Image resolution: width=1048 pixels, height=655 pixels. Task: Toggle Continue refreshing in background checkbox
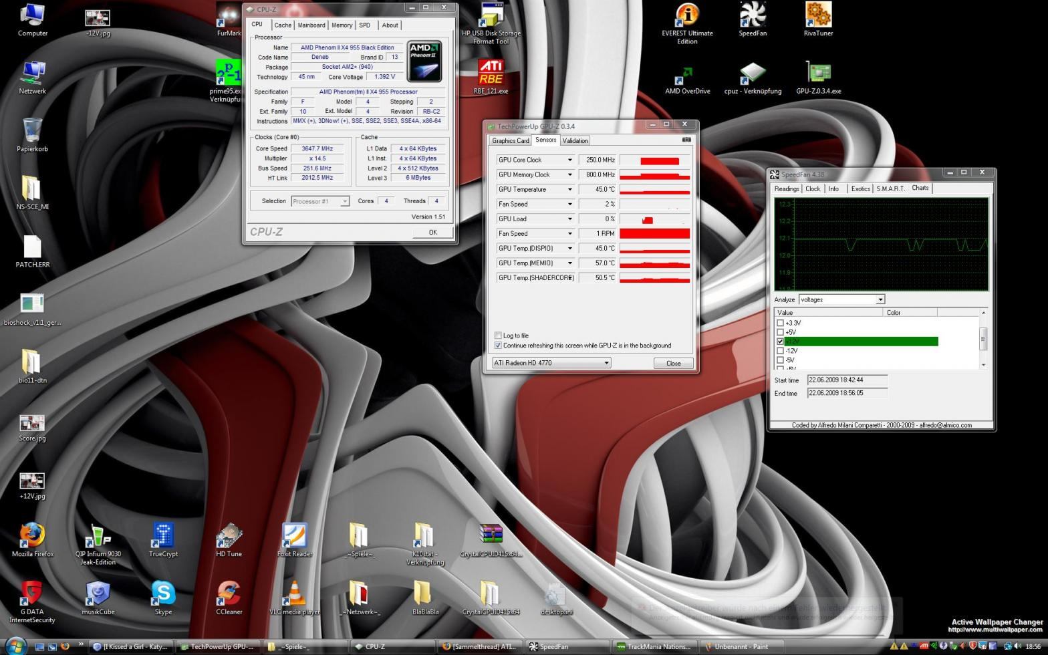(498, 346)
